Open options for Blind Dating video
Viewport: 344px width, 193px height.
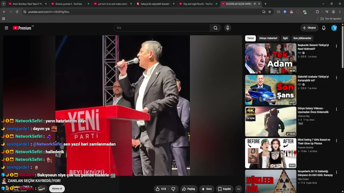pos(336,141)
